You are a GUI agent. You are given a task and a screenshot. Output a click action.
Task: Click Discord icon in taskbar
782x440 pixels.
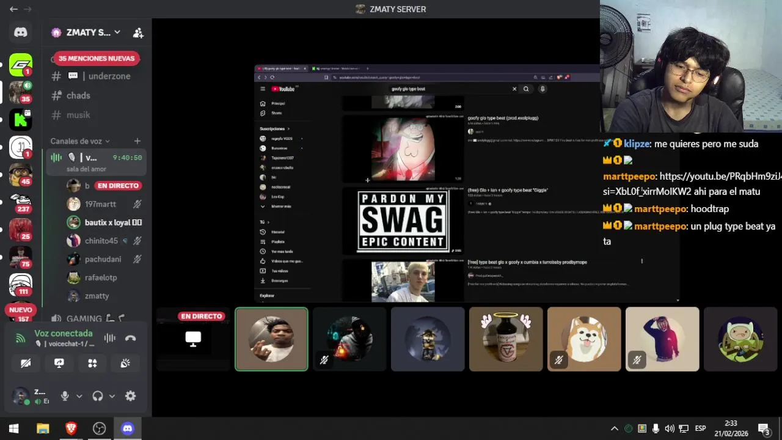point(127,428)
